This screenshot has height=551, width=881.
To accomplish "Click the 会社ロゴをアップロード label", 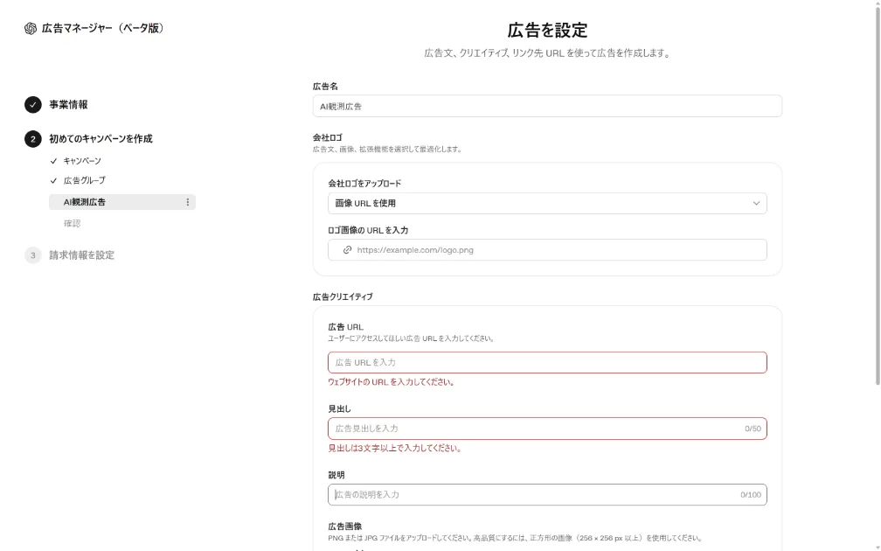I will click(364, 184).
